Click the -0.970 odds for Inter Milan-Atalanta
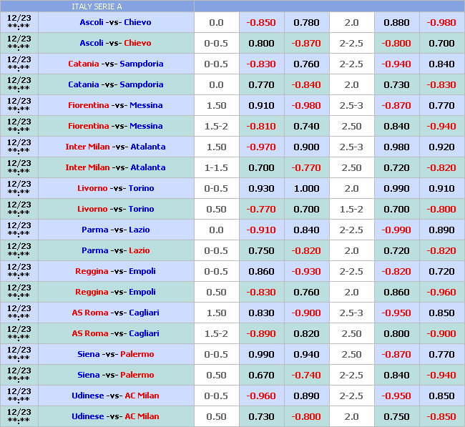The width and height of the screenshot is (465, 427). [261, 147]
